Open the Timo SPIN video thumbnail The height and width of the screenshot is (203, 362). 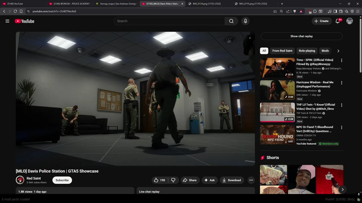tap(277, 68)
